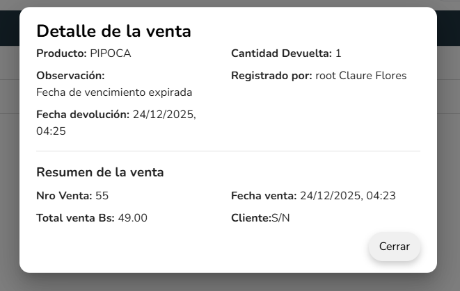This screenshot has height=291, width=460.
Task: Click 'Fecha de vencimiento expirada' text
Action: tap(114, 92)
